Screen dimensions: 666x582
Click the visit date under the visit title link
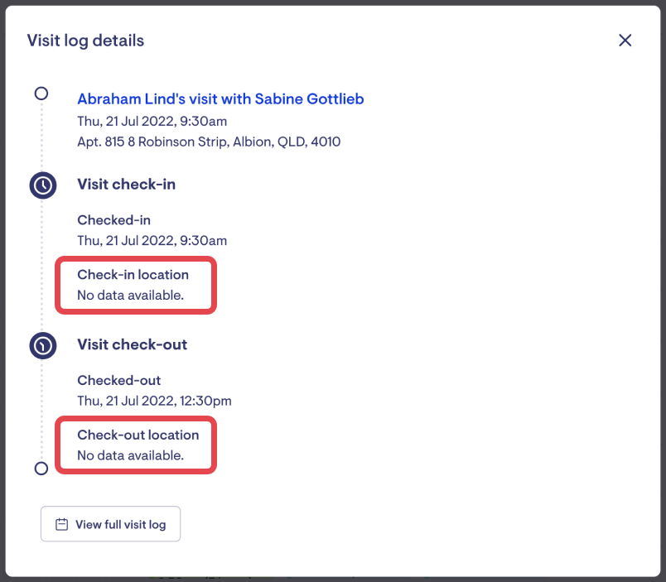click(x=152, y=122)
